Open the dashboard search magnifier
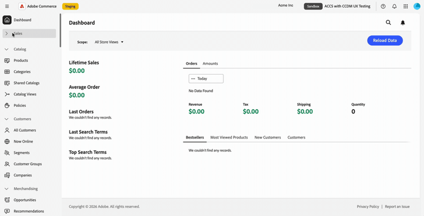 coord(388,23)
